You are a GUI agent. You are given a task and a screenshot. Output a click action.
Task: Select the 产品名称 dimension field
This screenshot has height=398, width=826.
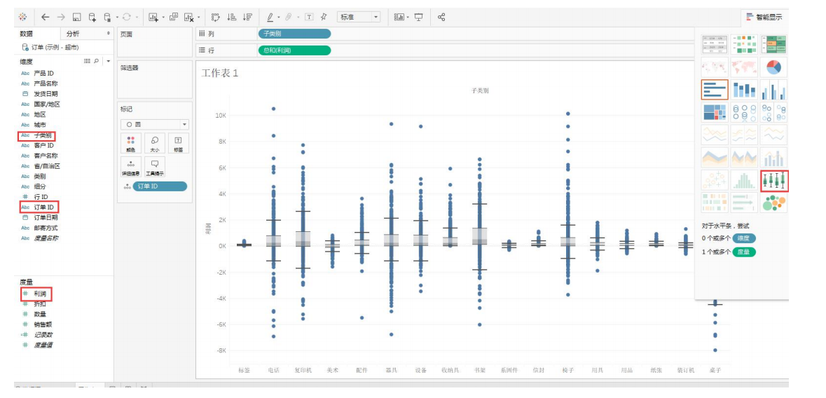tap(46, 83)
